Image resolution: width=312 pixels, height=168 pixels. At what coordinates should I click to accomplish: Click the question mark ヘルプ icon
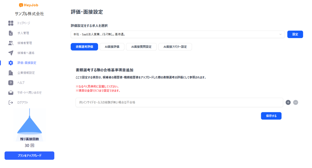[x=11, y=83]
